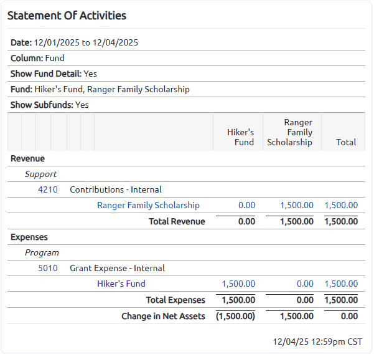Image resolution: width=374 pixels, height=354 pixels.
Task: Open the Ranger Family Scholarship row link
Action: tap(148, 205)
